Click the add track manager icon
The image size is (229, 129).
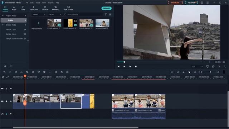click(x=3, y=77)
